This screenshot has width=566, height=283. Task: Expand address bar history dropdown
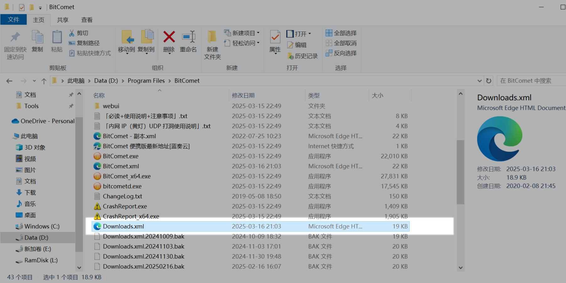click(479, 81)
